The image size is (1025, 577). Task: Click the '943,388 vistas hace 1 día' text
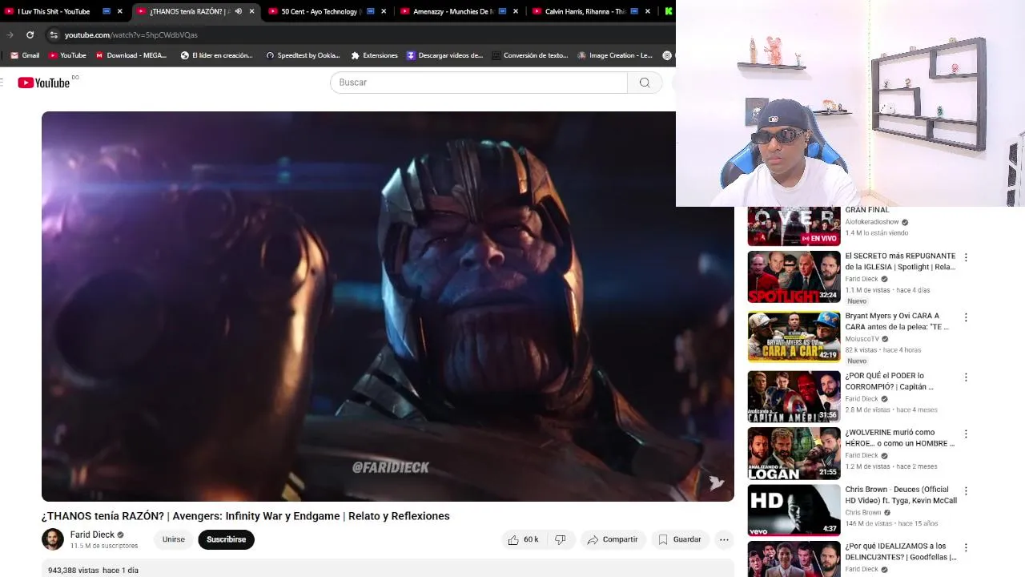tap(93, 570)
